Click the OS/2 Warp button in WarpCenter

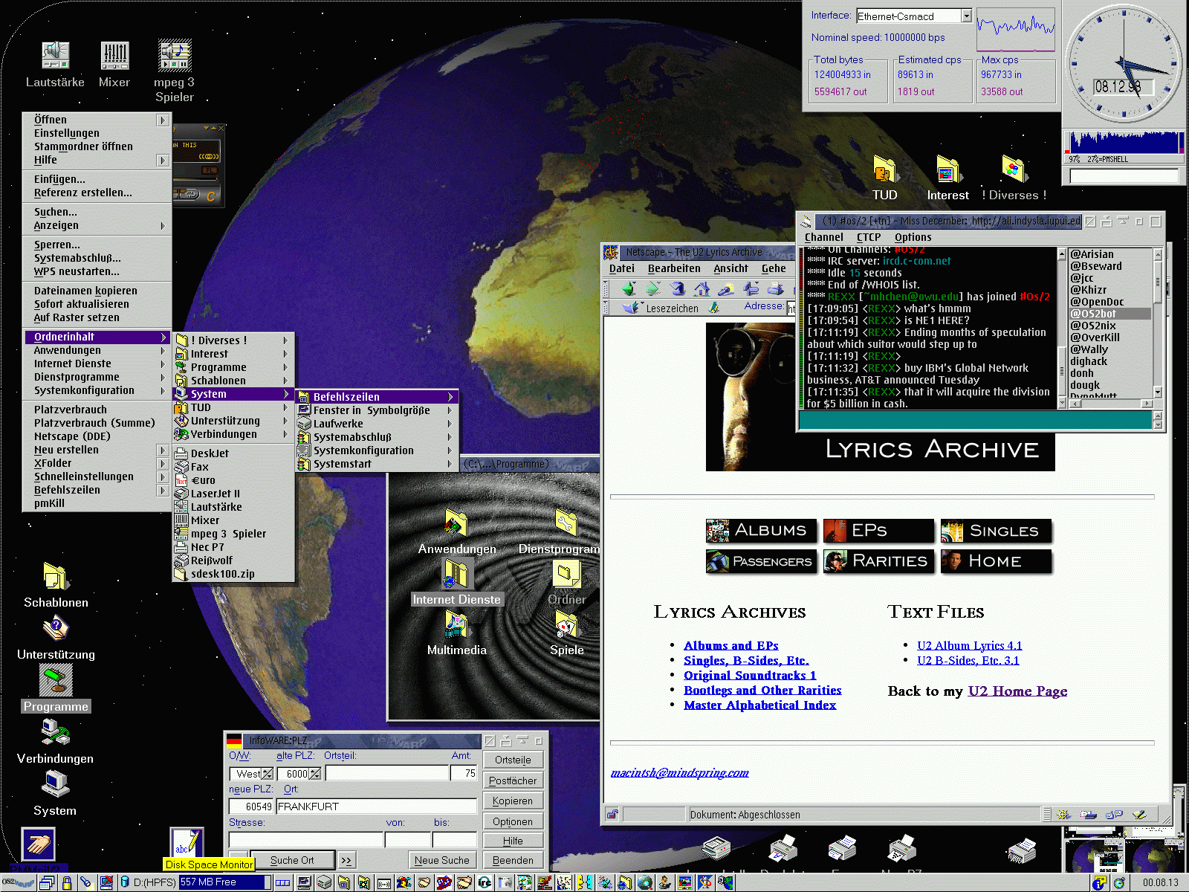pyautogui.click(x=18, y=882)
